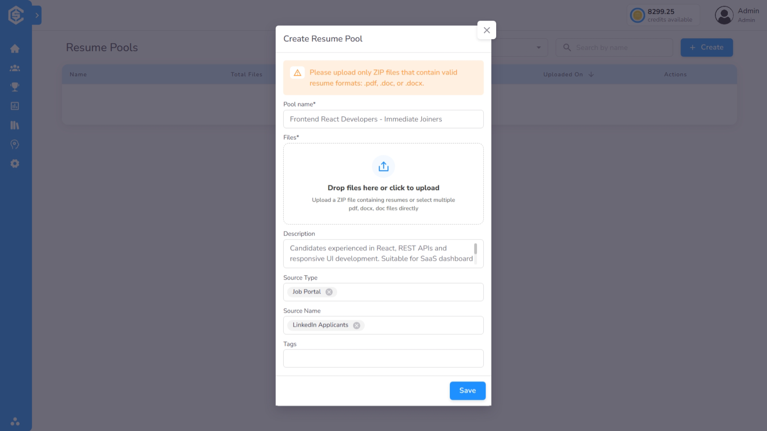View the Analytics chart icon
Screen dimensions: 767x431
15,106
